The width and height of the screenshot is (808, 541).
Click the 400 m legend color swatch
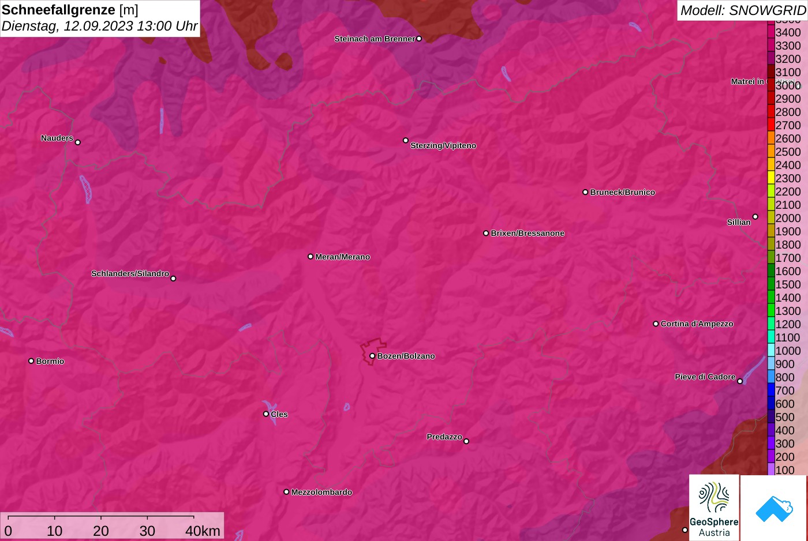tap(771, 430)
